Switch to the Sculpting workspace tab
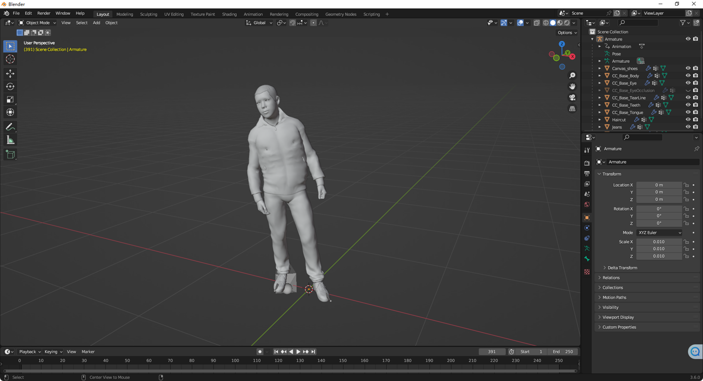Image resolution: width=703 pixels, height=381 pixels. point(149,14)
